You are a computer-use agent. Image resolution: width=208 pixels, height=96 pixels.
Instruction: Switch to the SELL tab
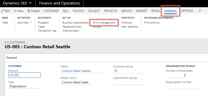pos(66,11)
